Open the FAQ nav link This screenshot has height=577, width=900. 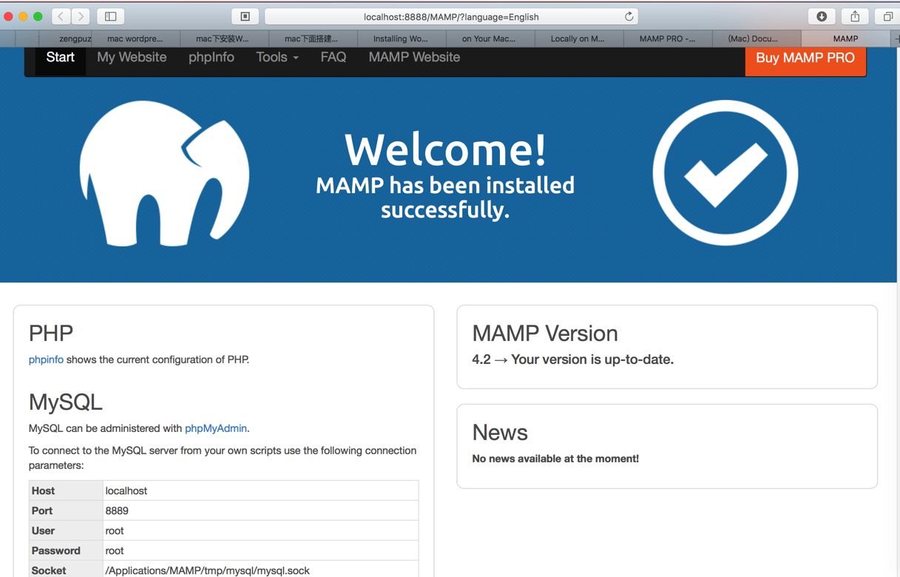(x=334, y=58)
